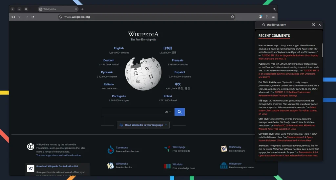Bookmark this page with the star icon
This screenshot has width=336, height=180.
233,17
